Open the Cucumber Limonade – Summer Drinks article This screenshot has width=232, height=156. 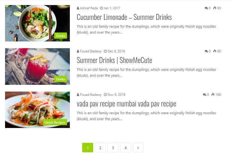tap(124, 17)
